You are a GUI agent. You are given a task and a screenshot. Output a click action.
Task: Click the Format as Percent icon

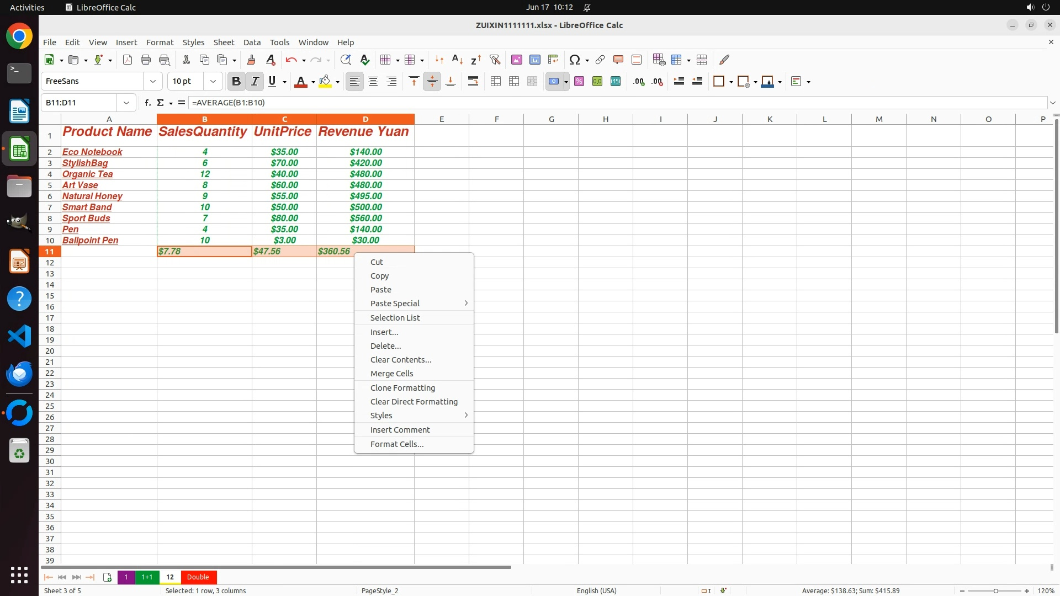(579, 82)
